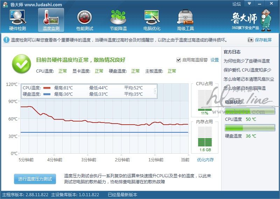Click the 电脑状态 heading
280x199 pixels.
tap(233, 102)
